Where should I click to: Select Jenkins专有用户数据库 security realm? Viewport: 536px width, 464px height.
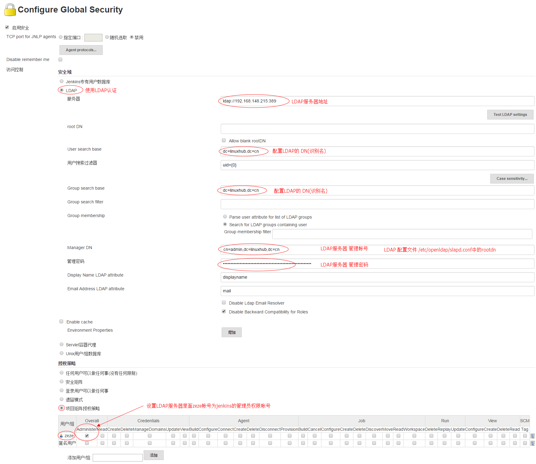pos(62,81)
